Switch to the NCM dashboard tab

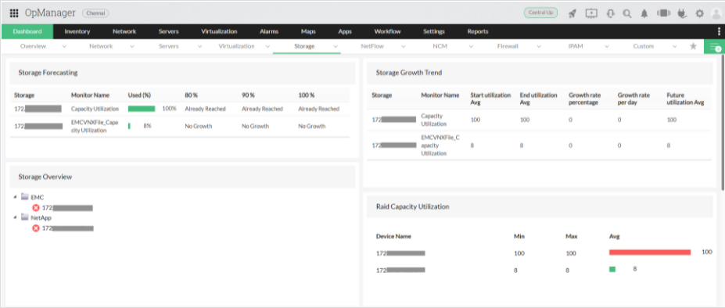(440, 46)
